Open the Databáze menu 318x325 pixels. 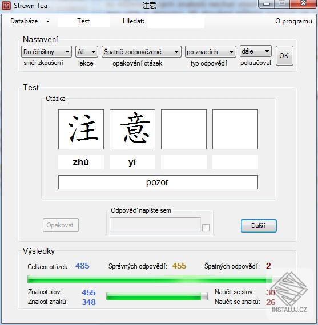pos(30,21)
